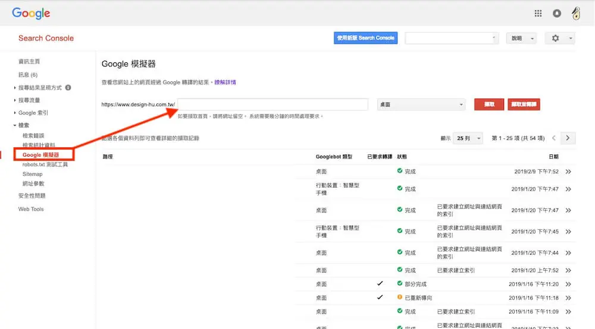Open the 25 列 rows-per-page dropdown
595x329 pixels.
(x=468, y=138)
